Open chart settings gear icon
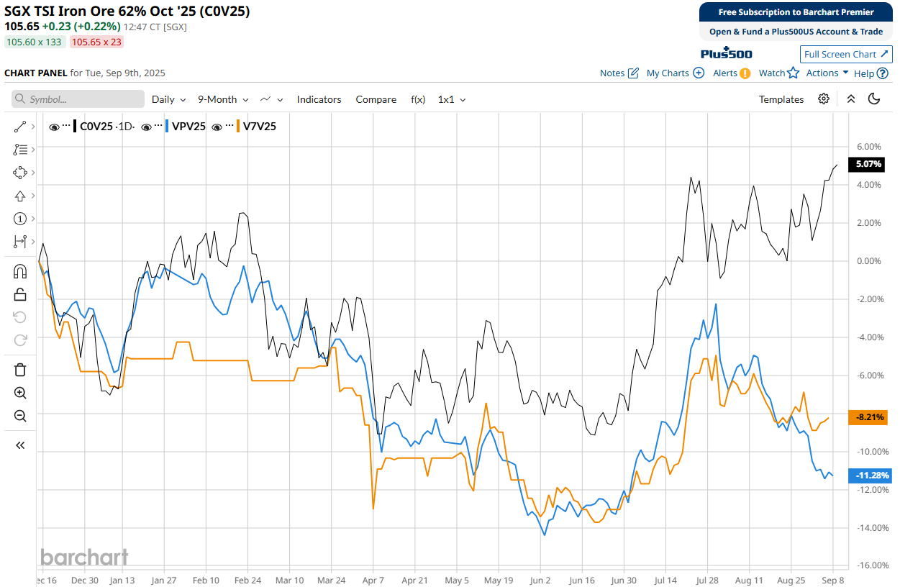900x587 pixels. (824, 99)
